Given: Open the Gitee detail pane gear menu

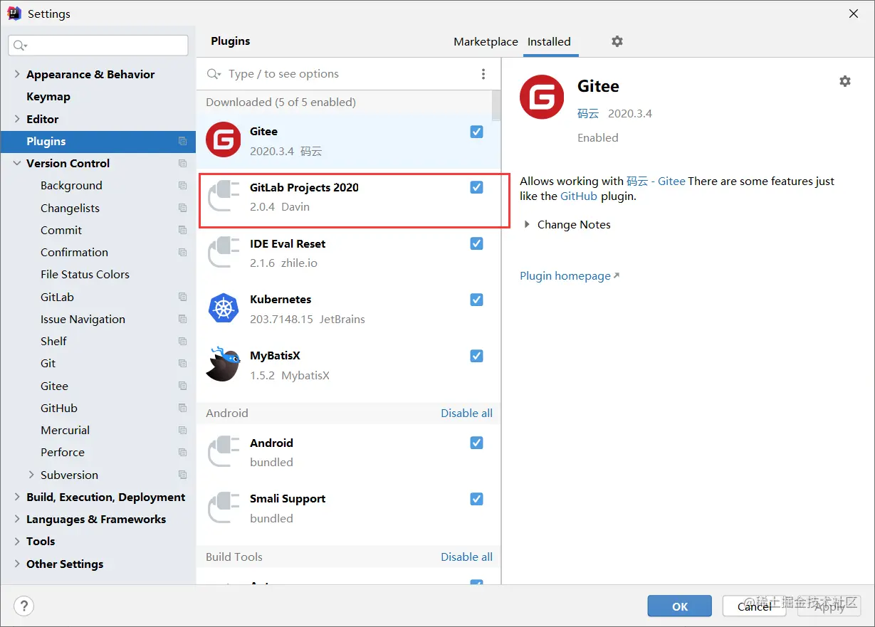Looking at the screenshot, I should click(845, 81).
